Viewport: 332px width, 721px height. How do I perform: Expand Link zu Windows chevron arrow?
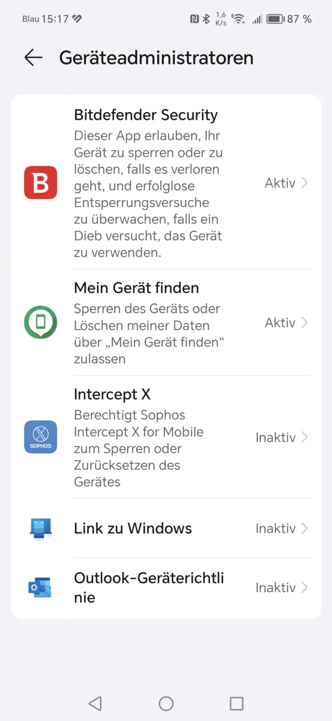[305, 529]
